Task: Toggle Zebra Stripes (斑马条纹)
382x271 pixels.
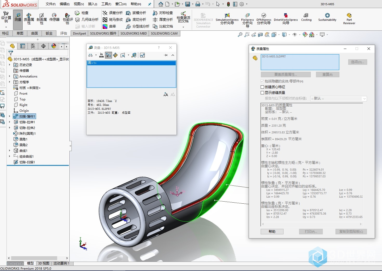Action: pyautogui.click(x=113, y=20)
